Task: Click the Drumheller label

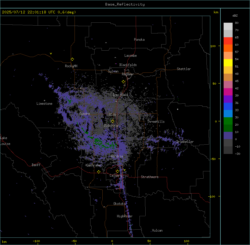Action: pyautogui.click(x=185, y=142)
